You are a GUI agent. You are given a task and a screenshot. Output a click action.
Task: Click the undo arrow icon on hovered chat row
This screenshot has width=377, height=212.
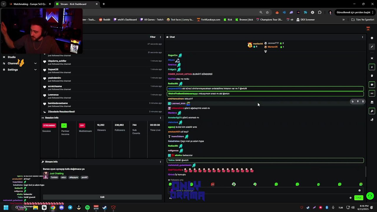(x=353, y=102)
